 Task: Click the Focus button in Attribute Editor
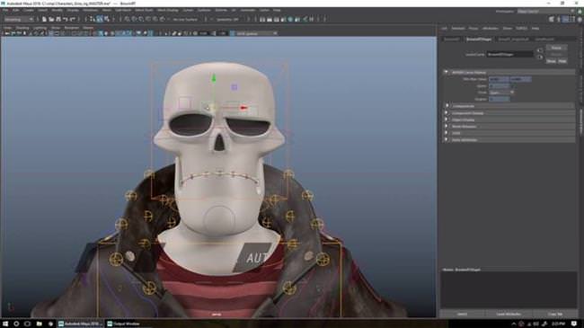556,48
